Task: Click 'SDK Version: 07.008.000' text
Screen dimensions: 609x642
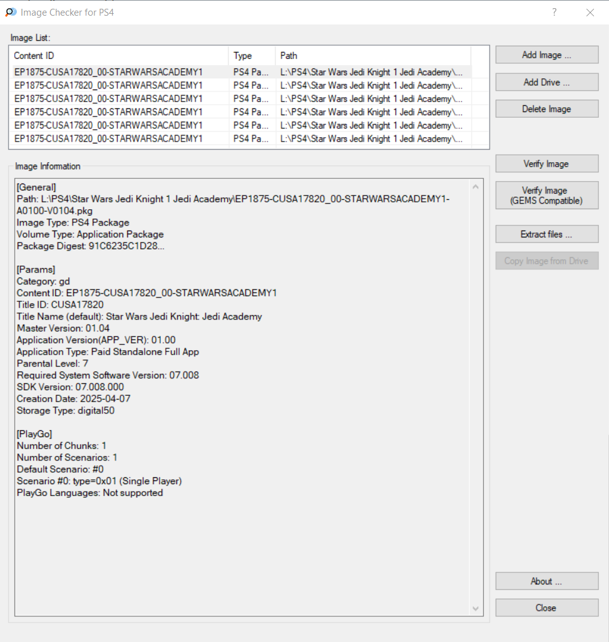Action: (70, 387)
